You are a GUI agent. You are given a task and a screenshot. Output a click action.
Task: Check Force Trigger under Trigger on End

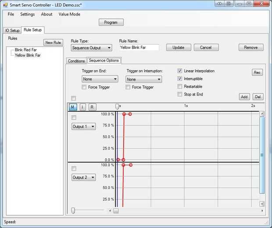click(84, 87)
